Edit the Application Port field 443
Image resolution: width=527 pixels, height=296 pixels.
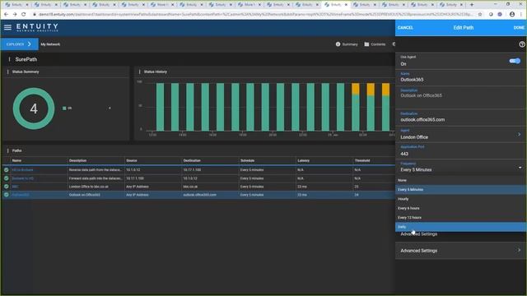point(460,151)
